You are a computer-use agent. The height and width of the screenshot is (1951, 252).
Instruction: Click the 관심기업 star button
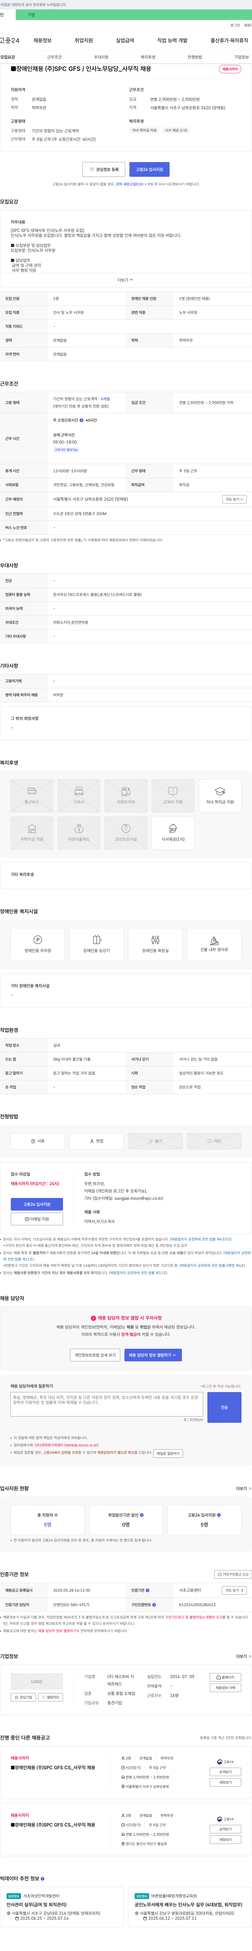click(23, 1697)
